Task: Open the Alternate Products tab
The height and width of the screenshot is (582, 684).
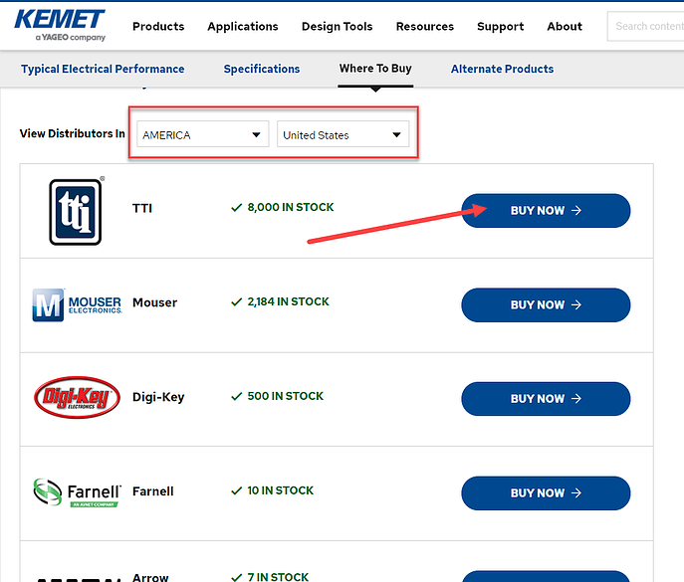Action: click(x=502, y=69)
